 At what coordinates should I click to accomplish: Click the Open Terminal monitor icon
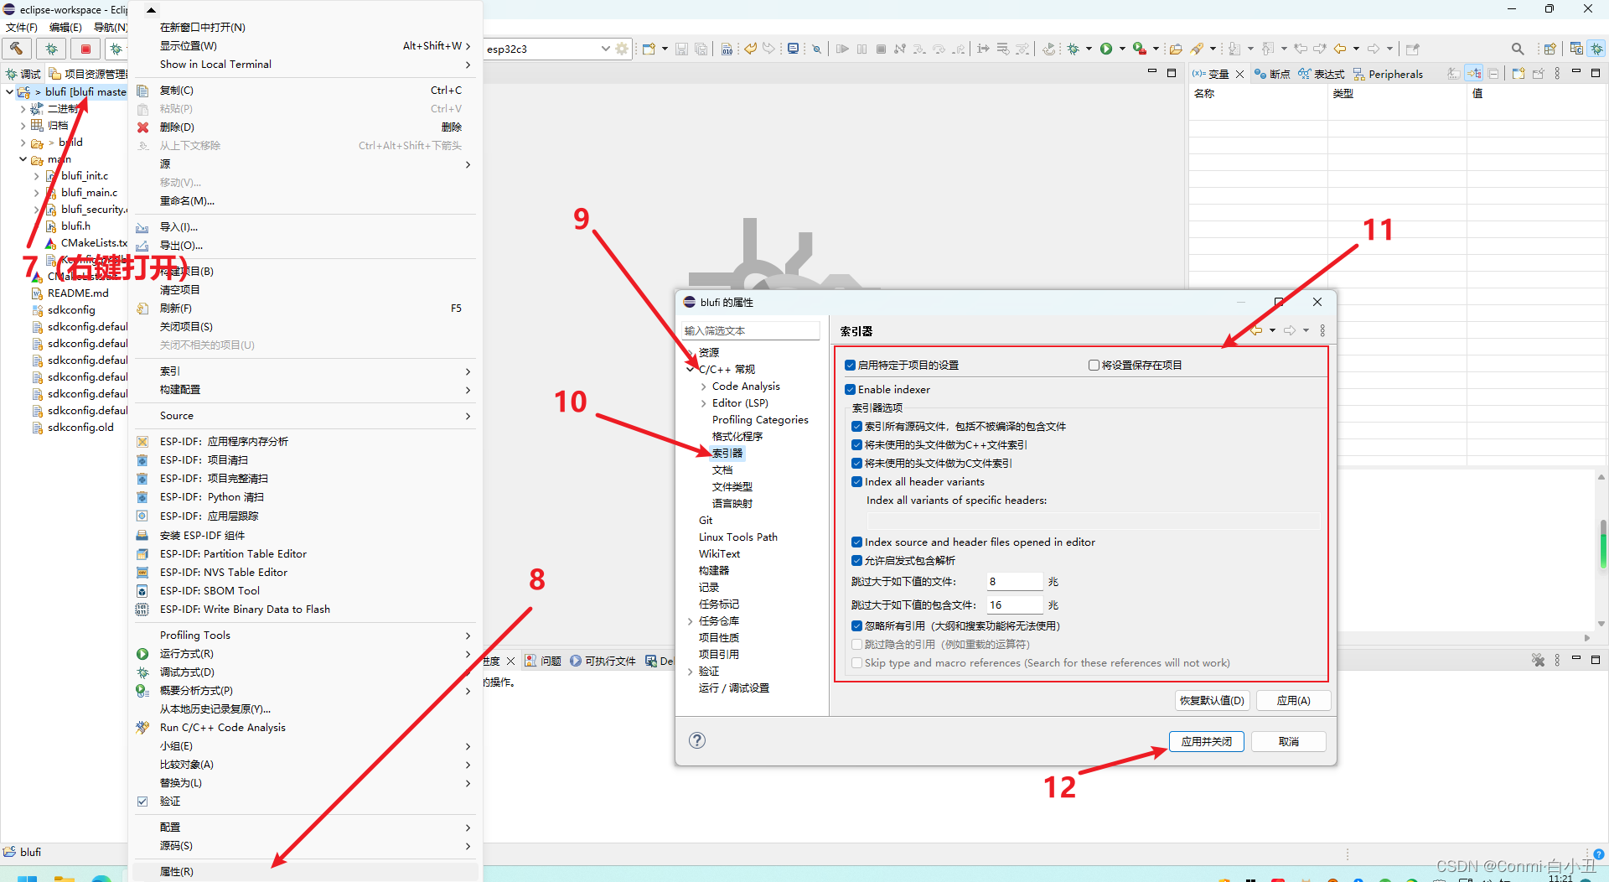pos(793,49)
